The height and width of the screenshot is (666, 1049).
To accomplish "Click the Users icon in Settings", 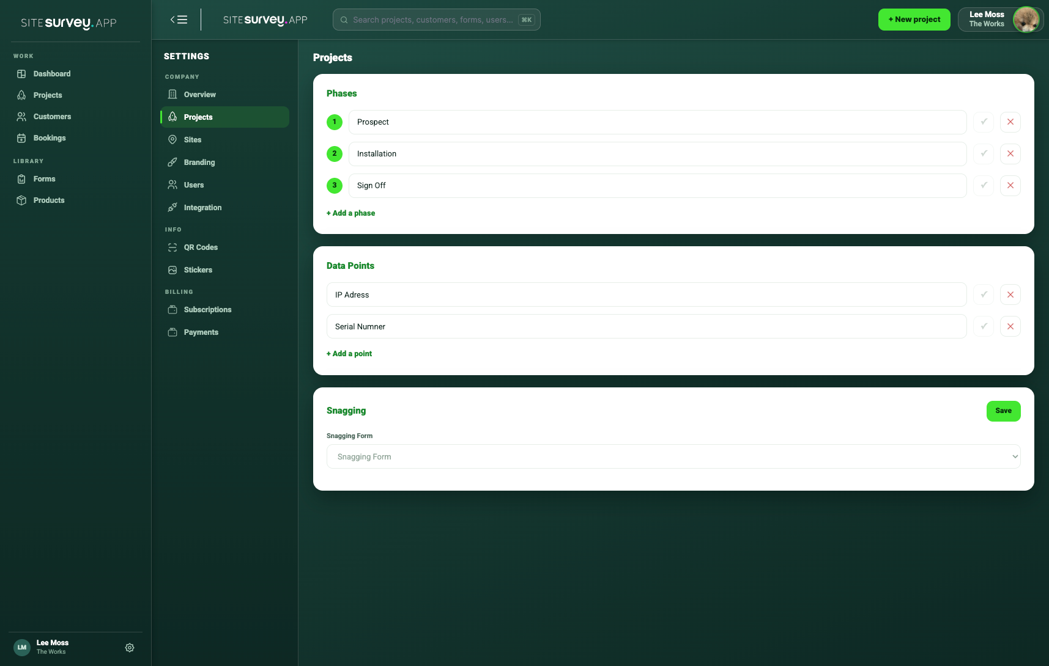I will tap(172, 185).
